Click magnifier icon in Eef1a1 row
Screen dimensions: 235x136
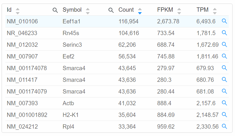pos(224,21)
